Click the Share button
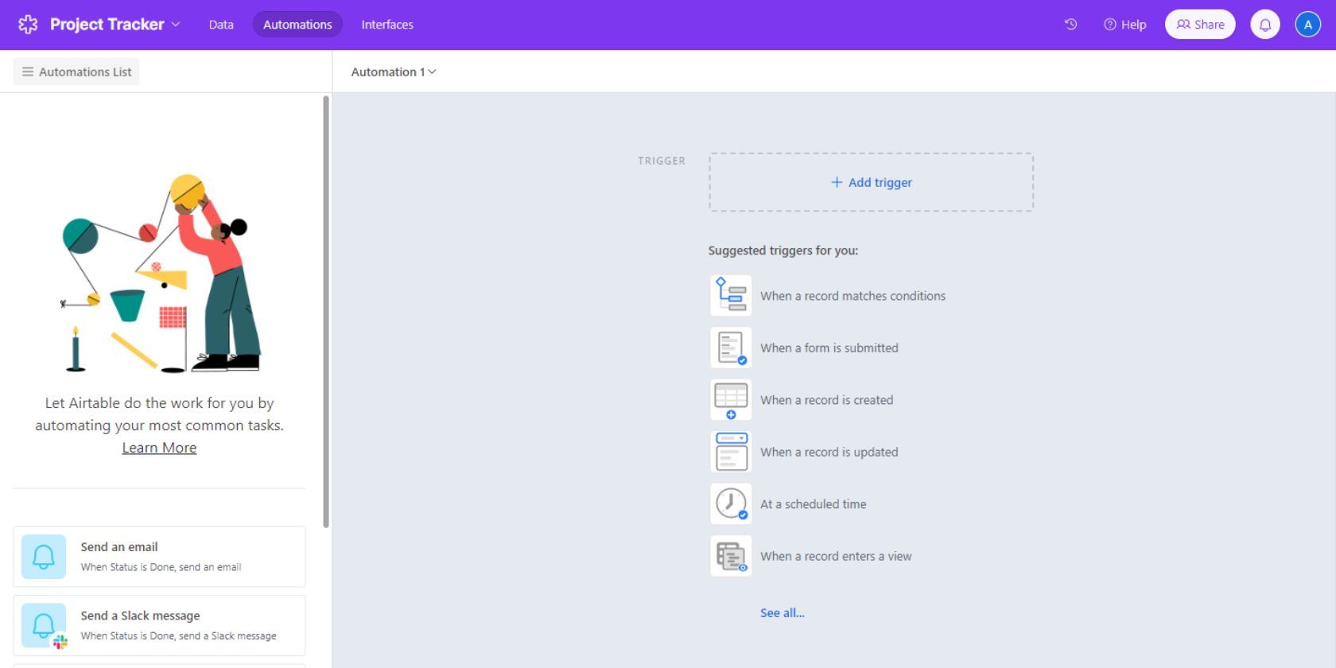Screen dimensions: 1336x668 pos(1200,25)
